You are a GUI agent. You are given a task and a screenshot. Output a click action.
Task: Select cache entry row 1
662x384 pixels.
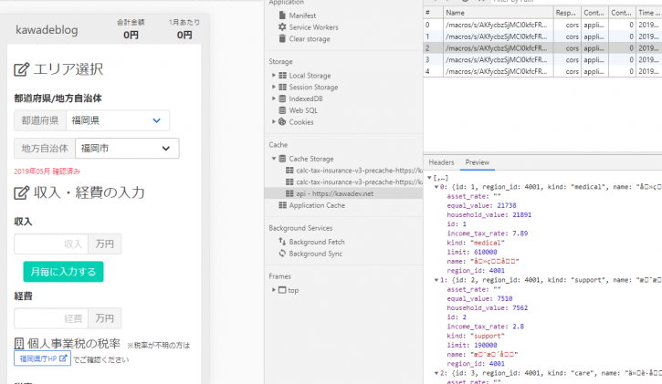[542, 36]
